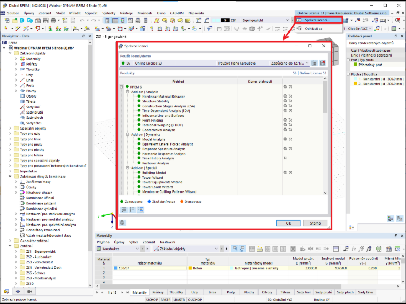Viewport: 406px width, 304px height.
Task: Click the new model icon in toolbar
Action: point(7,20)
